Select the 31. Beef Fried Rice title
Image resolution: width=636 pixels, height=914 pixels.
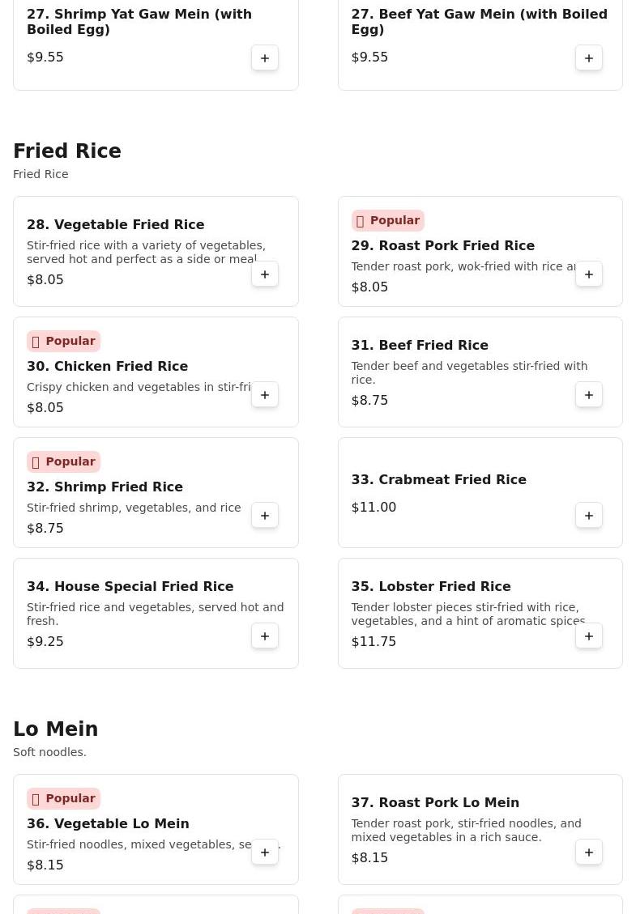pos(420,345)
